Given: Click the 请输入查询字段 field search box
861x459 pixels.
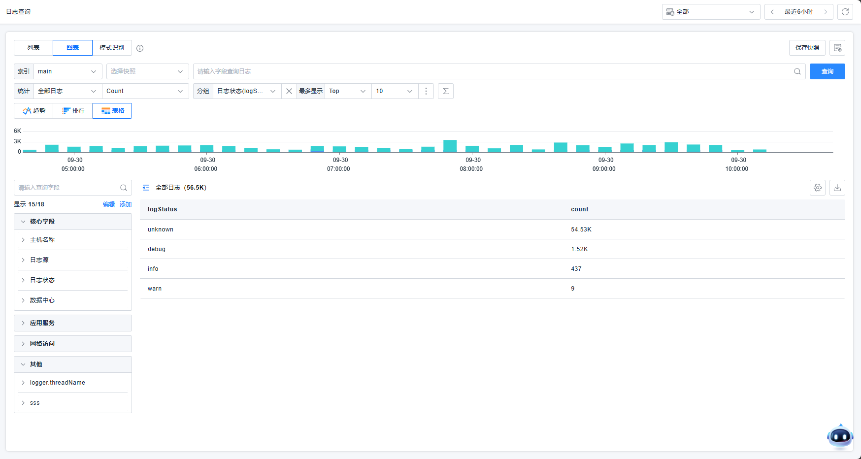Looking at the screenshot, I should coord(68,188).
